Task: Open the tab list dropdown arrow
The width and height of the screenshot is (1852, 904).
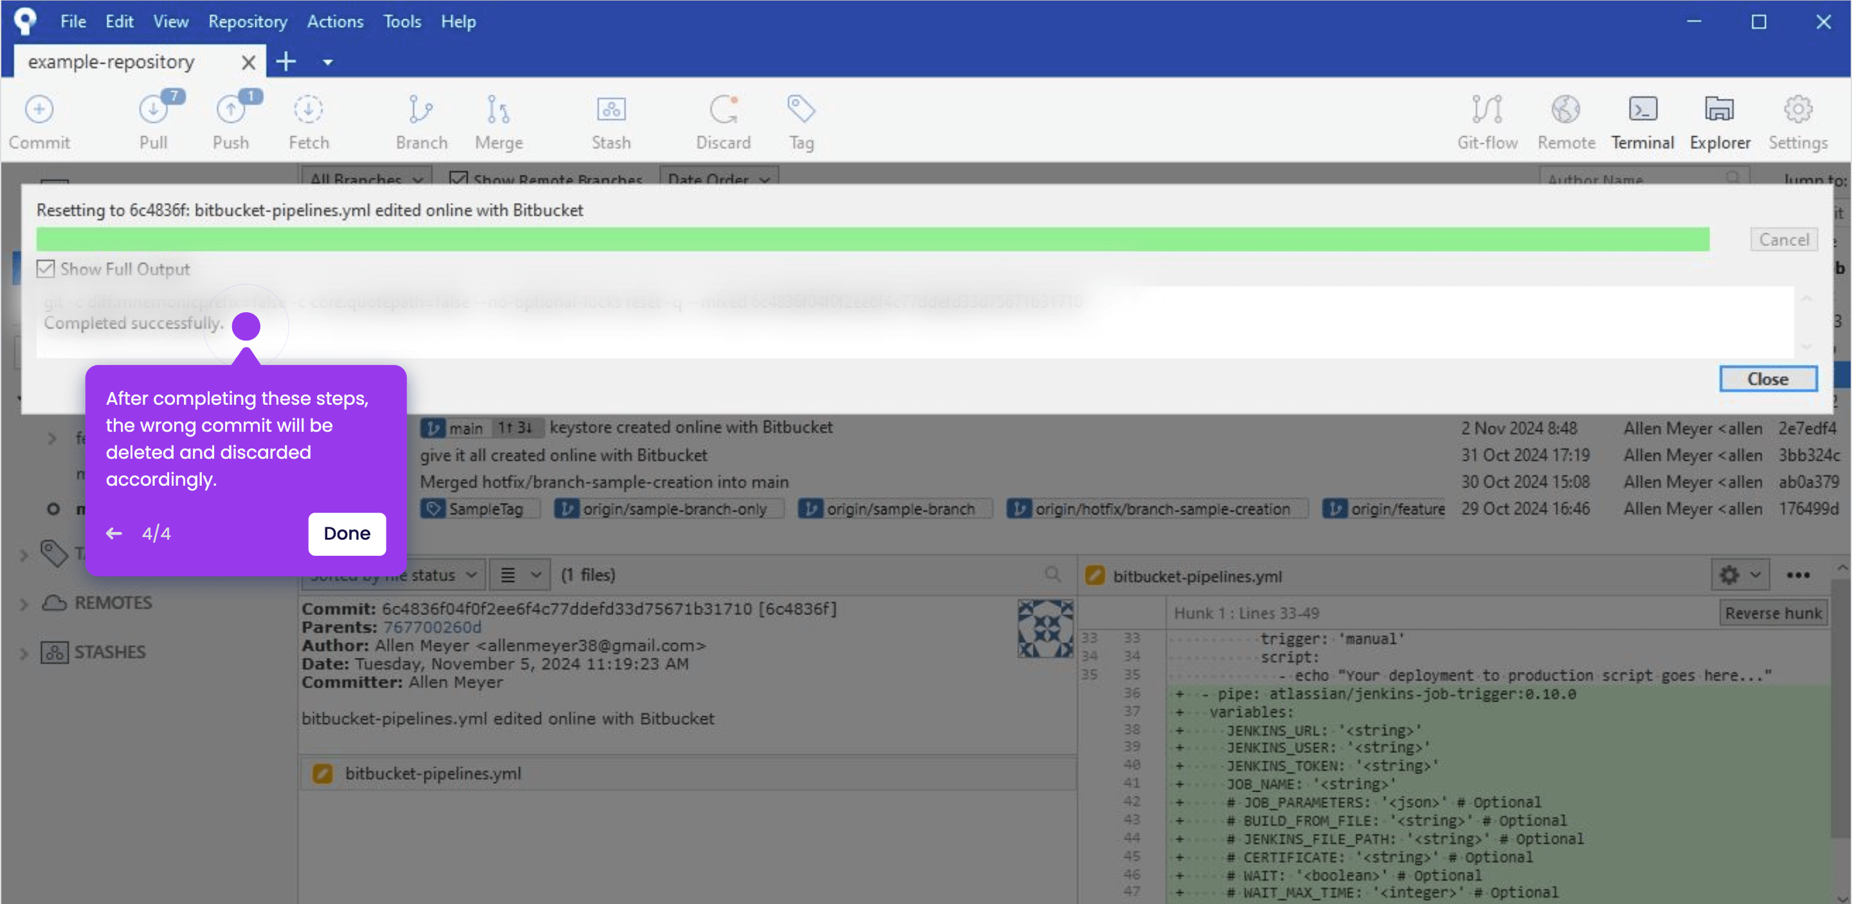Action: pos(328,62)
